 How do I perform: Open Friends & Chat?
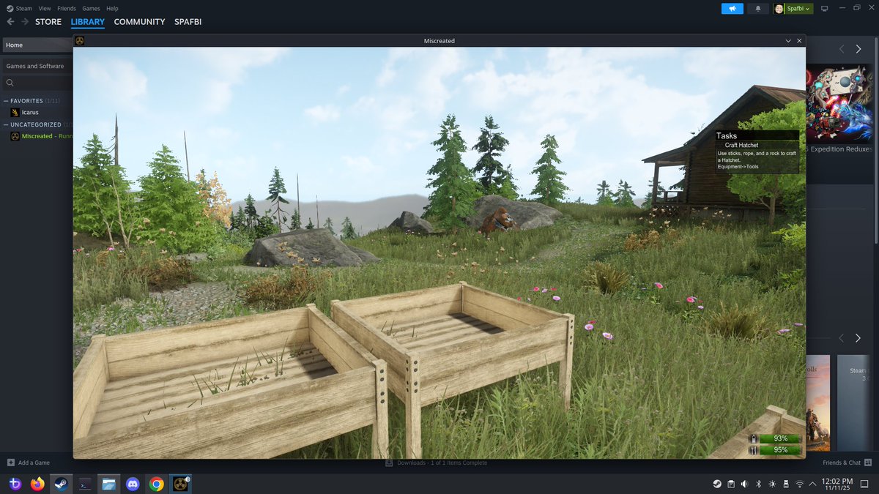tap(844, 463)
